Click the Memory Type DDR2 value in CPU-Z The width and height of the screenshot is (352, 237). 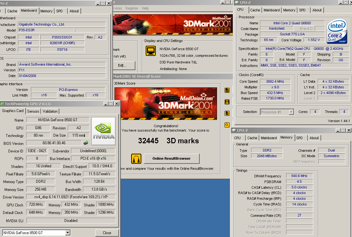click(x=267, y=150)
